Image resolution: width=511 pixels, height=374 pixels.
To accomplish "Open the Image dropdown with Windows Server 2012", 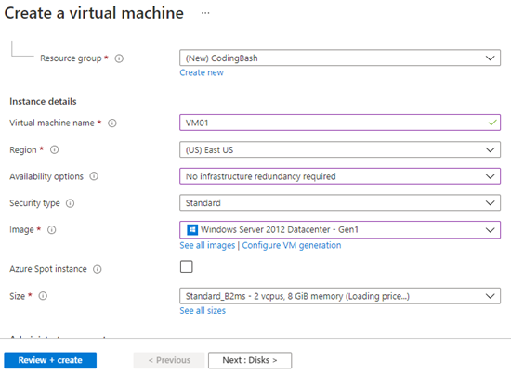I will pos(340,230).
